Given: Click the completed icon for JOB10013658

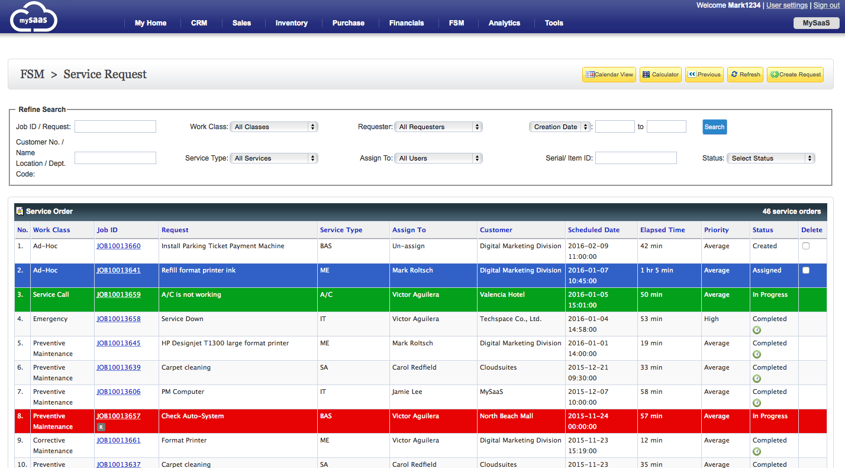Looking at the screenshot, I should (756, 330).
